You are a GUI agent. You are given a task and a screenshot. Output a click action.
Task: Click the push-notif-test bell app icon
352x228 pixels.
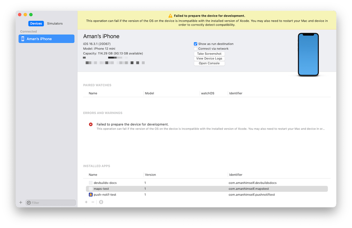91,195
